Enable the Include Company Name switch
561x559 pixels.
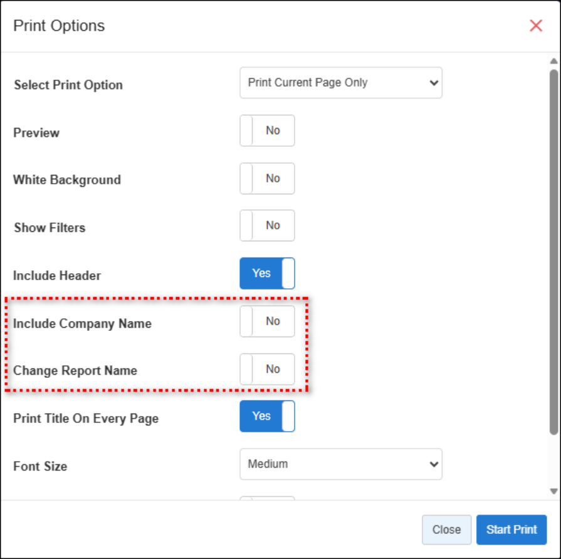267,321
